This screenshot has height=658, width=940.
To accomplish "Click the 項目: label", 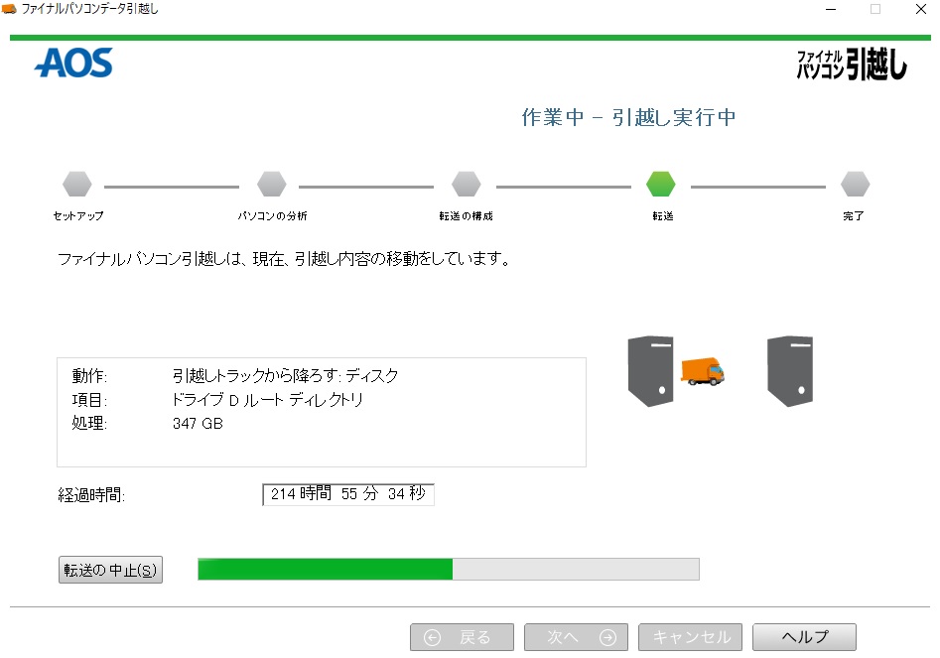I will click(89, 400).
